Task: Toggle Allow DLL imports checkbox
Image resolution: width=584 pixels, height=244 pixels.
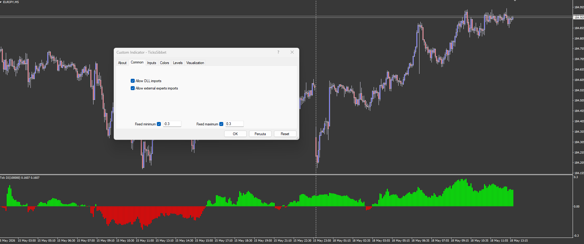Action: click(x=133, y=81)
